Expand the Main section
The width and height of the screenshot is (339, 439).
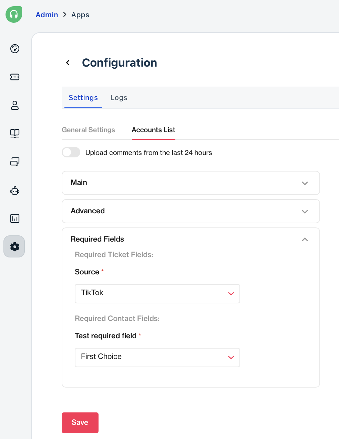191,183
